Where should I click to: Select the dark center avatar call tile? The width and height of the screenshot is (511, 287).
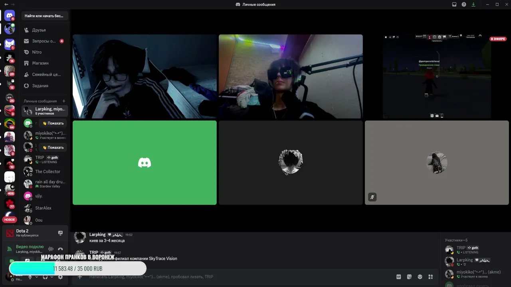click(291, 163)
